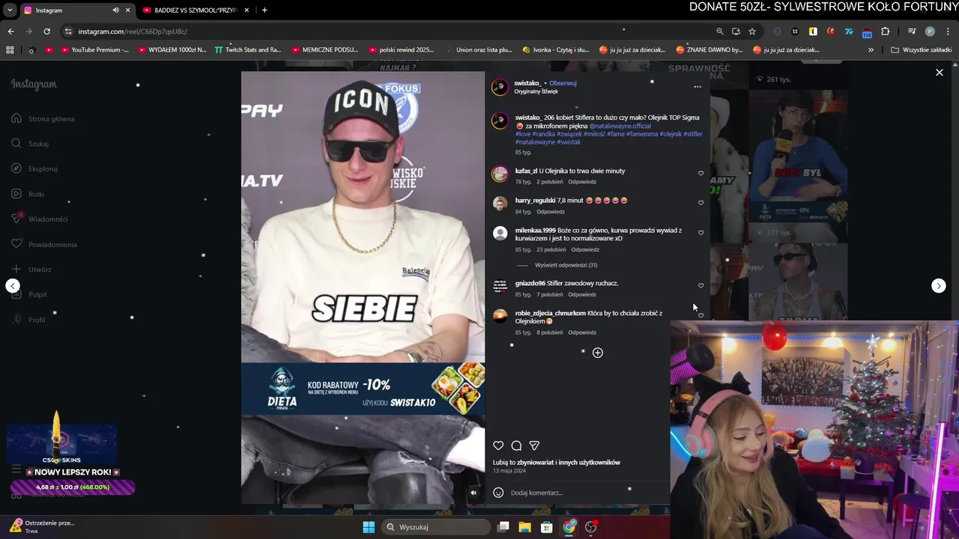Open the Chrome profile avatar P
959x539 pixels.
(930, 31)
